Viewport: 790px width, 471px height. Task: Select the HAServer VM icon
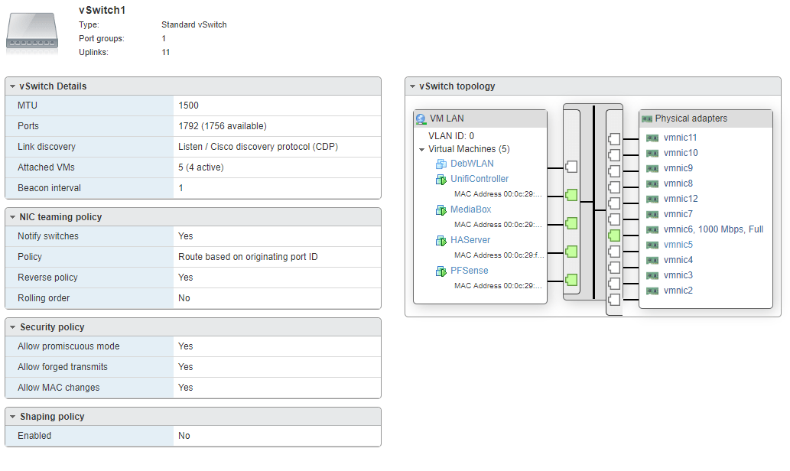442,240
